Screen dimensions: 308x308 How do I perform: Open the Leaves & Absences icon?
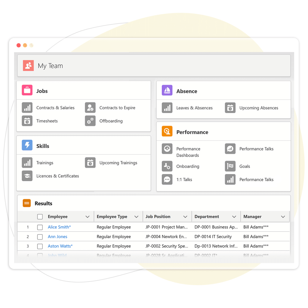167,108
